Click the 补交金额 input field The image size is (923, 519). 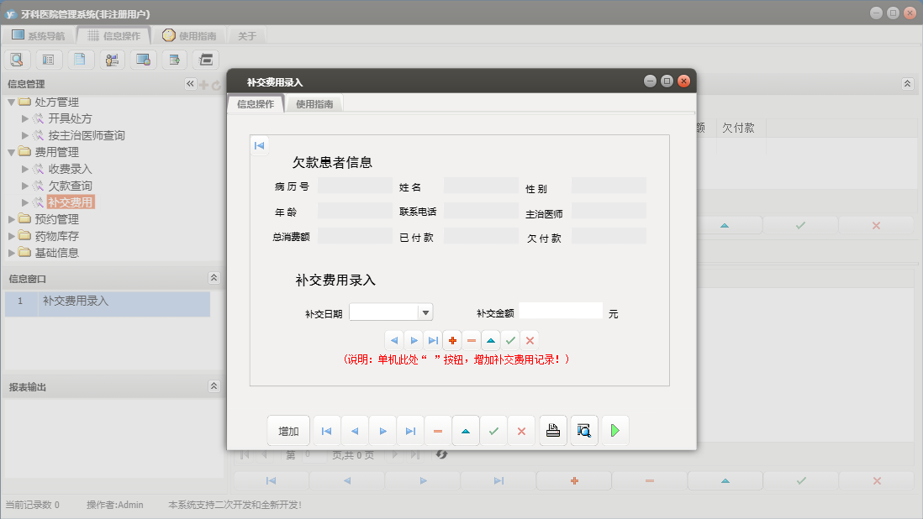pos(560,310)
